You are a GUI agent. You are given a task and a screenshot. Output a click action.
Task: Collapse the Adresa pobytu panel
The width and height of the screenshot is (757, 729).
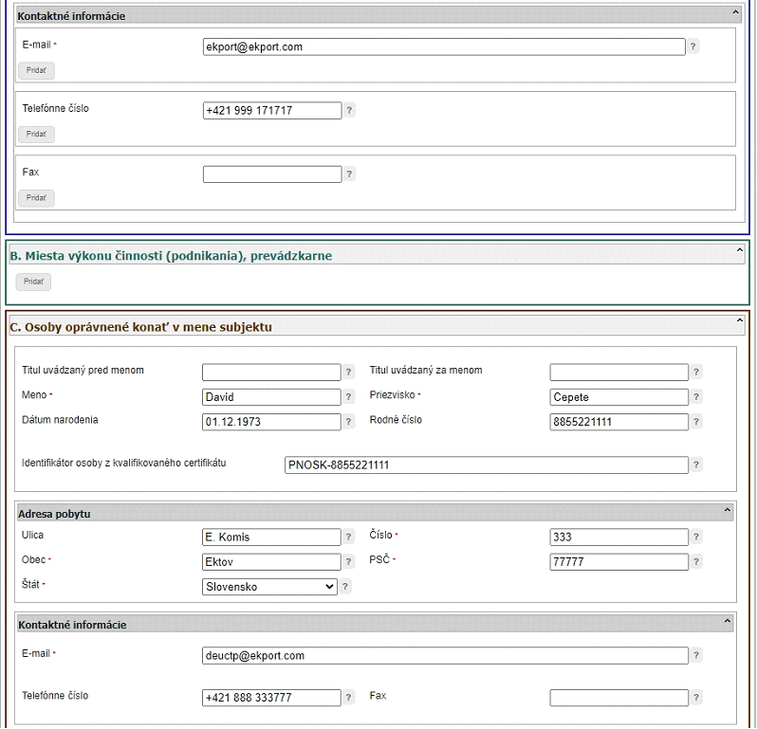(x=727, y=510)
